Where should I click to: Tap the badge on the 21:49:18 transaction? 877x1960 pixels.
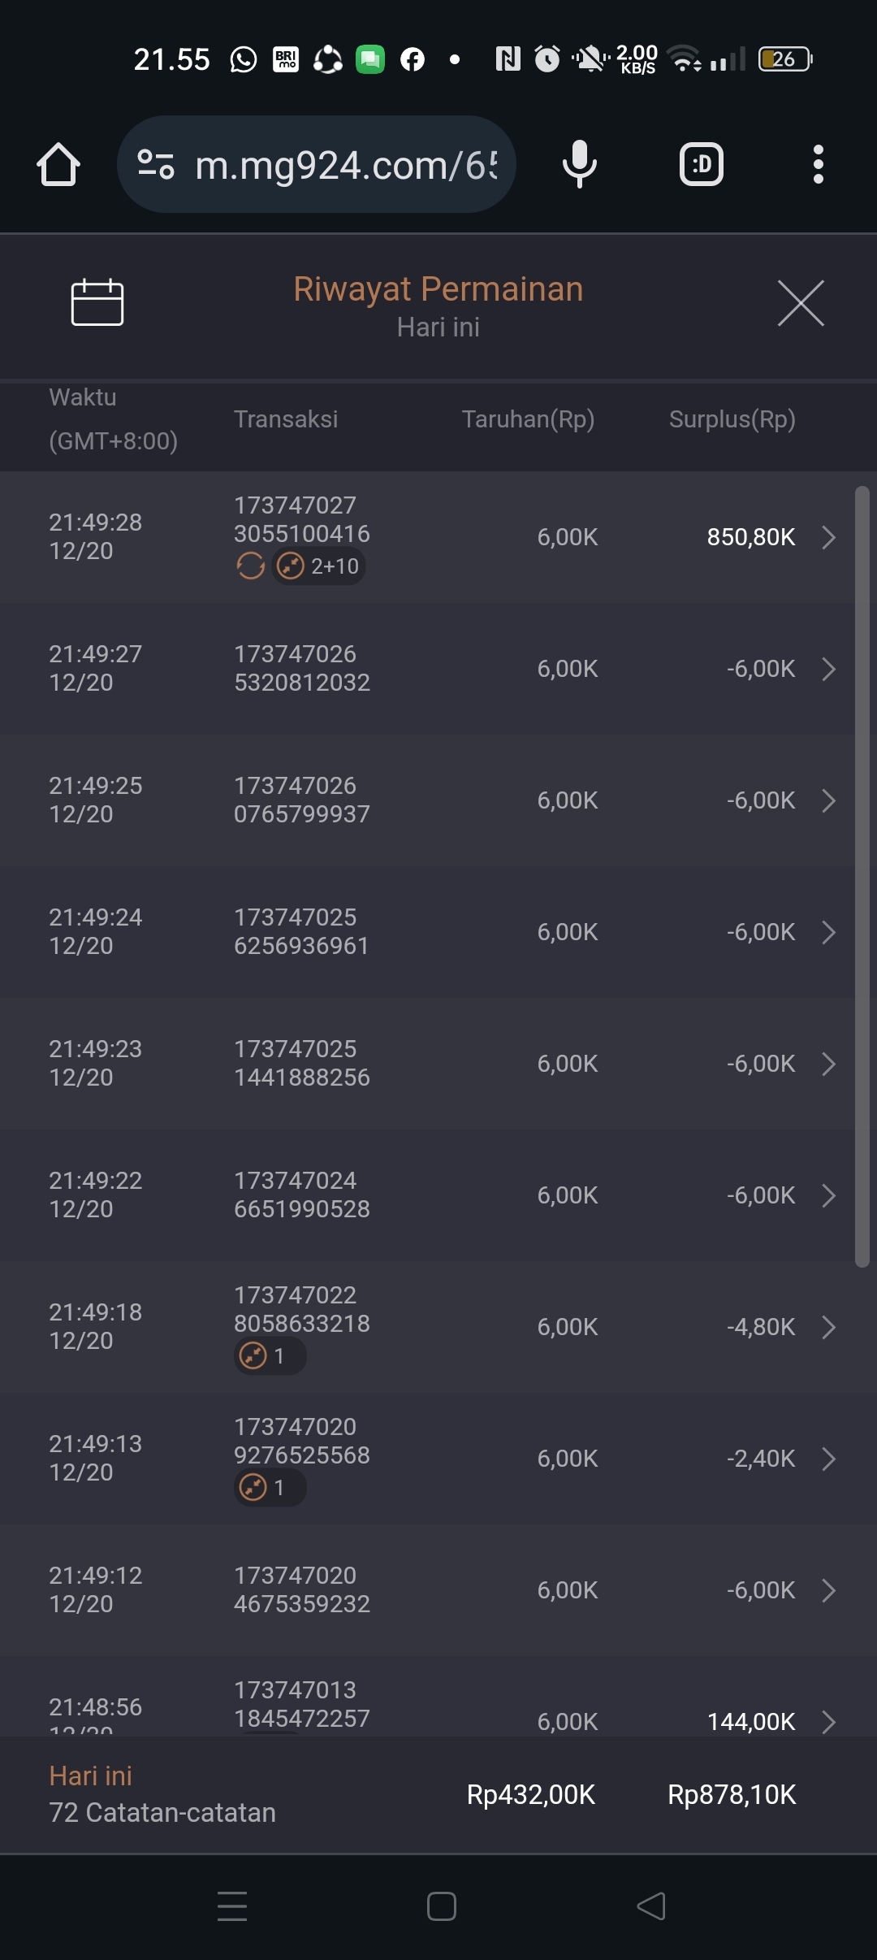(269, 1356)
